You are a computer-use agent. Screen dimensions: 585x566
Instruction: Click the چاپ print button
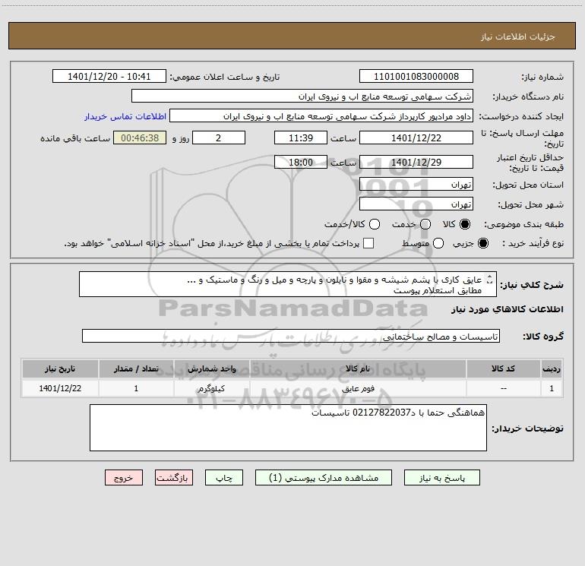coord(224,478)
